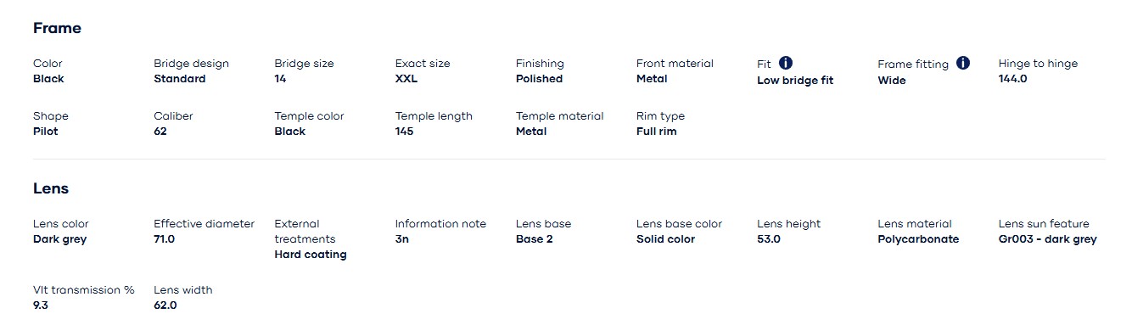This screenshot has height=325, width=1132.
Task: Select the Gr003 - dark grey text
Action: 1048,239
